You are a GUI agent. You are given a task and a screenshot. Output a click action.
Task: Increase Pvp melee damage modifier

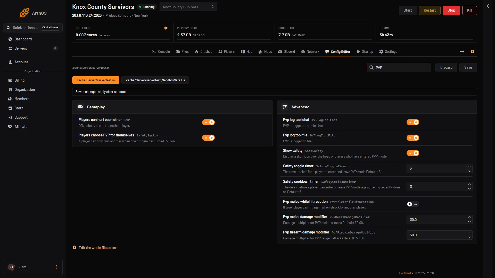(469, 217)
